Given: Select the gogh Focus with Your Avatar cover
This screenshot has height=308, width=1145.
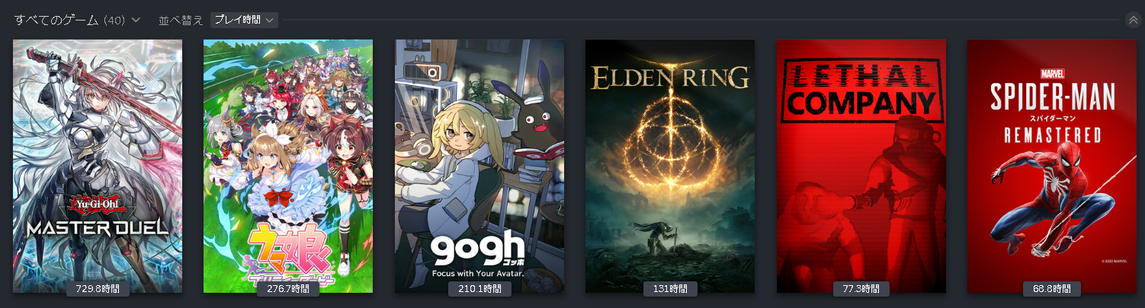Looking at the screenshot, I should tap(479, 166).
